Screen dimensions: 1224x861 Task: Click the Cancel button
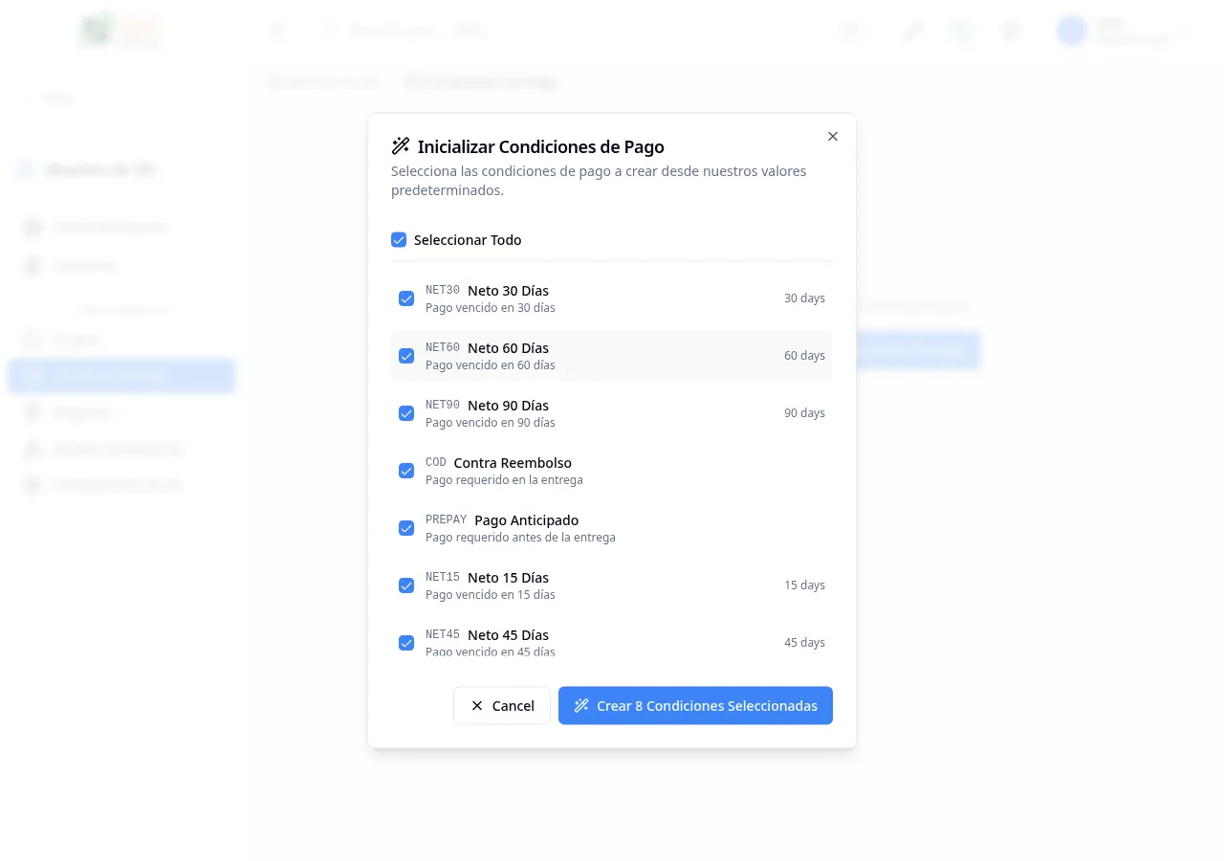pyautogui.click(x=502, y=706)
